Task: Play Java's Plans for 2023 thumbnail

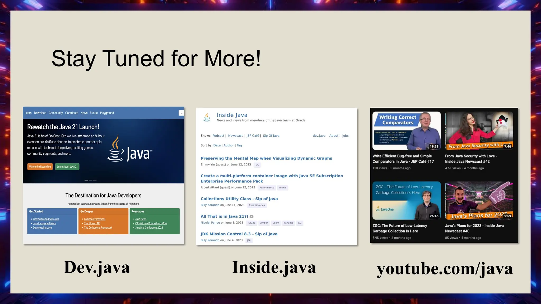Action: (x=479, y=200)
